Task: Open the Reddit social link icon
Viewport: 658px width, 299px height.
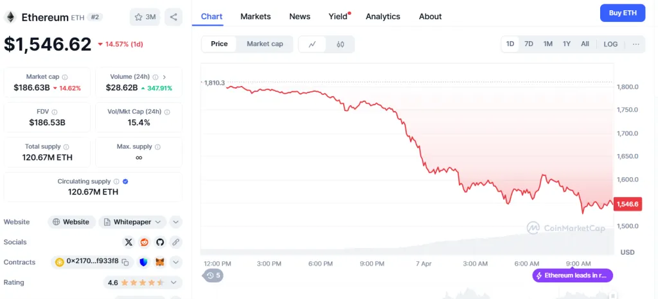Action: 145,242
